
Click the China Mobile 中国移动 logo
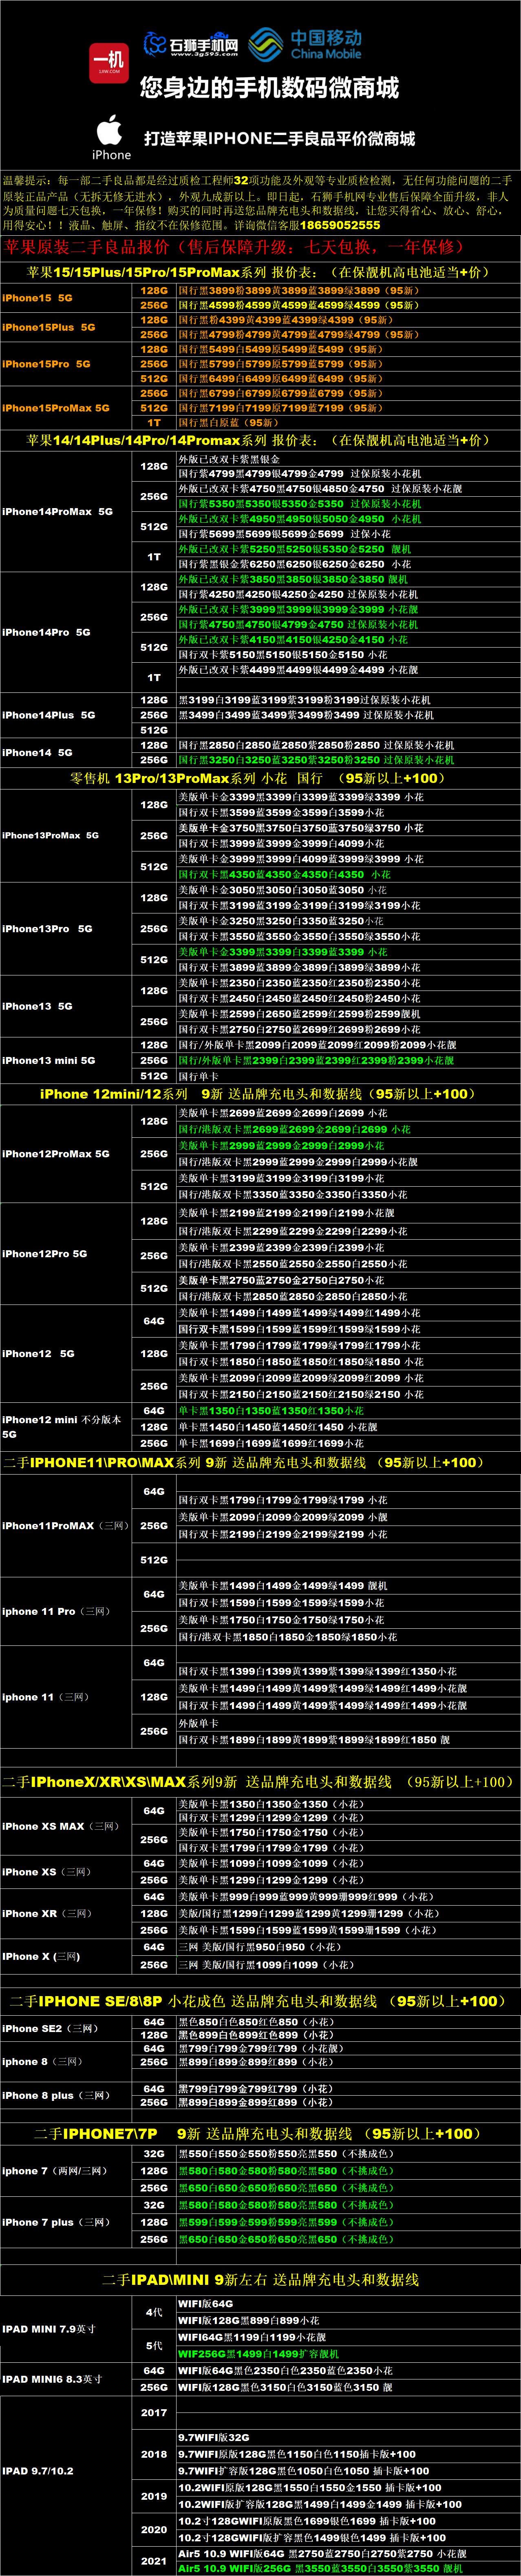coord(305,44)
